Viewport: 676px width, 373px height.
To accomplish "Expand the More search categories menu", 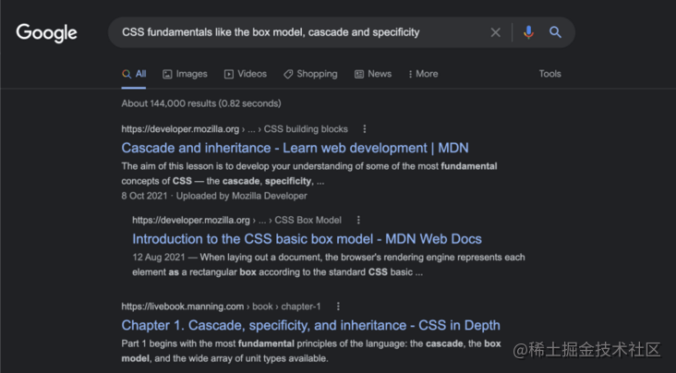I will click(x=423, y=74).
